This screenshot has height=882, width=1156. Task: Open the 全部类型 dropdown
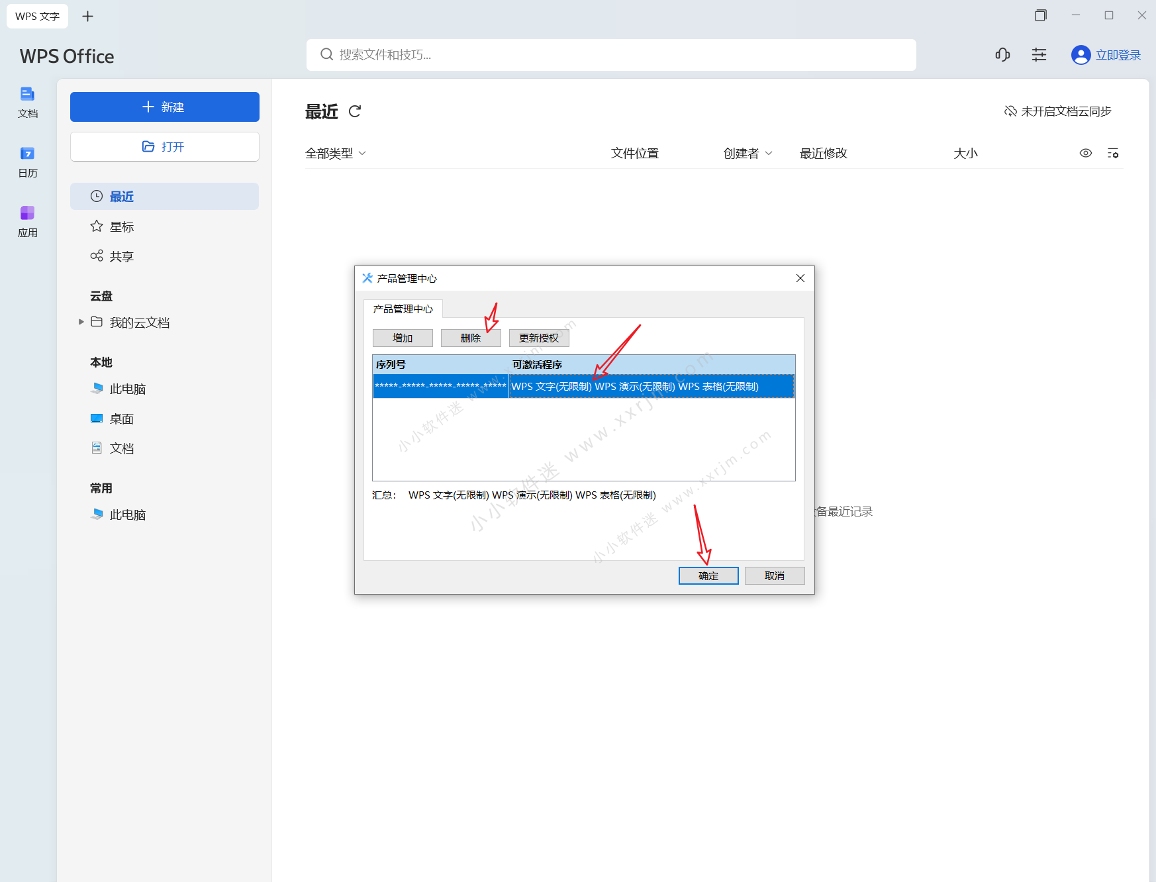336,153
